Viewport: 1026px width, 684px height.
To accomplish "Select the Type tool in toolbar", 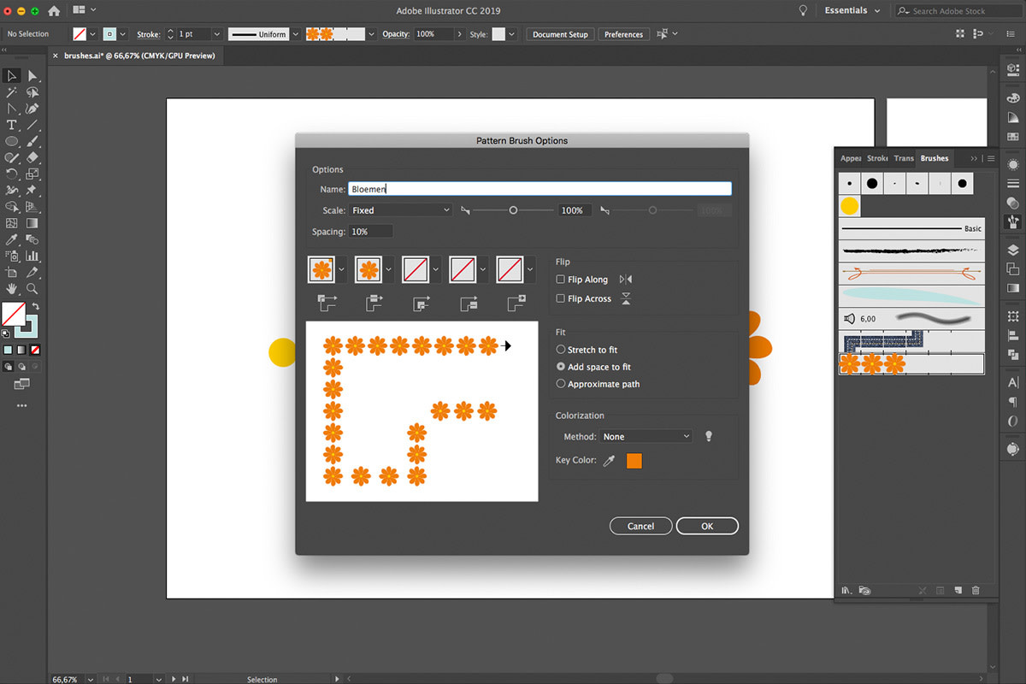I will tap(12, 125).
